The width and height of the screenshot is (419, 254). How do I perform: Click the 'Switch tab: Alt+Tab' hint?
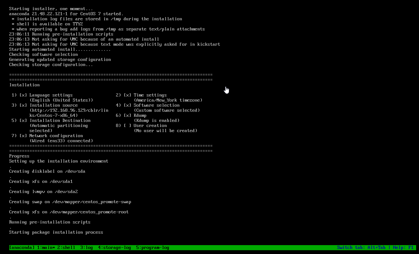(361, 247)
